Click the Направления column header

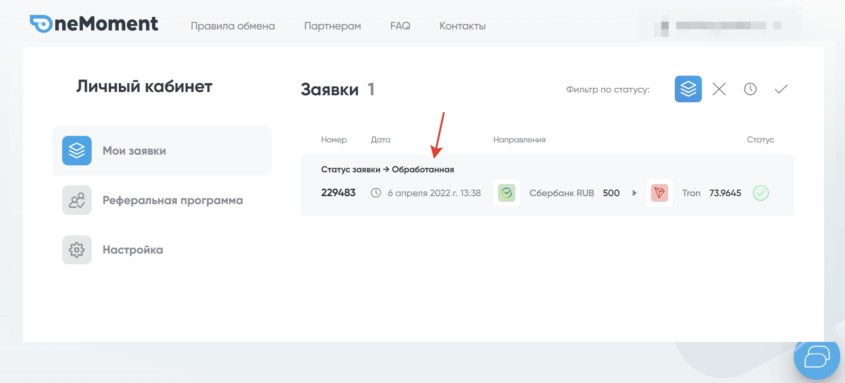pos(520,140)
